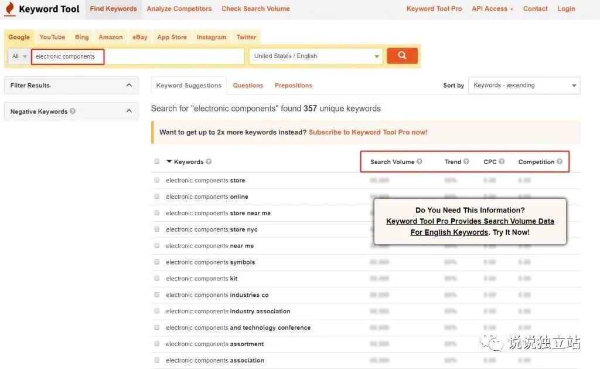Switch to the YouTube tab
Screen dimensions: 600x369
52,37
